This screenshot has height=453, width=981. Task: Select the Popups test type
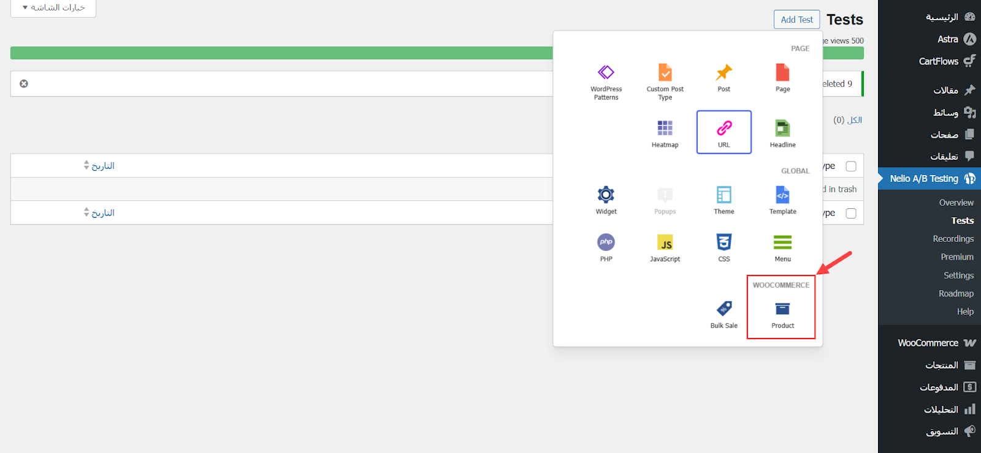click(x=665, y=200)
